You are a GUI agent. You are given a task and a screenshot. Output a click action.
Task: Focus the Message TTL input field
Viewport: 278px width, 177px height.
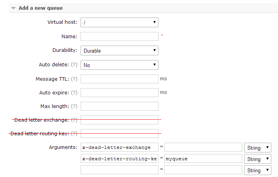[x=119, y=79]
